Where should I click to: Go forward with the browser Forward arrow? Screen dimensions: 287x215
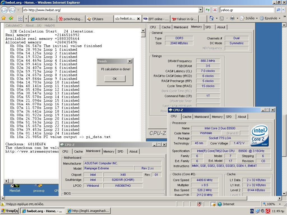coord(12,10)
